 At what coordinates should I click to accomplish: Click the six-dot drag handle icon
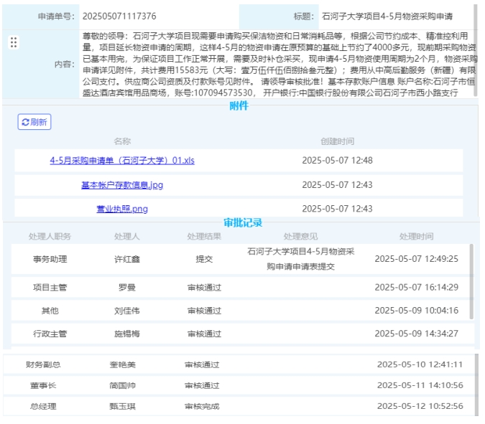(13, 42)
